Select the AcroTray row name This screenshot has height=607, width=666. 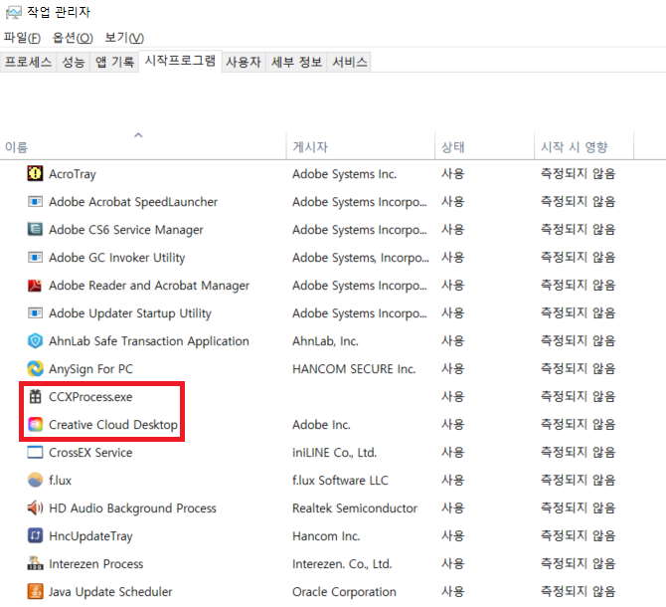coord(73,174)
